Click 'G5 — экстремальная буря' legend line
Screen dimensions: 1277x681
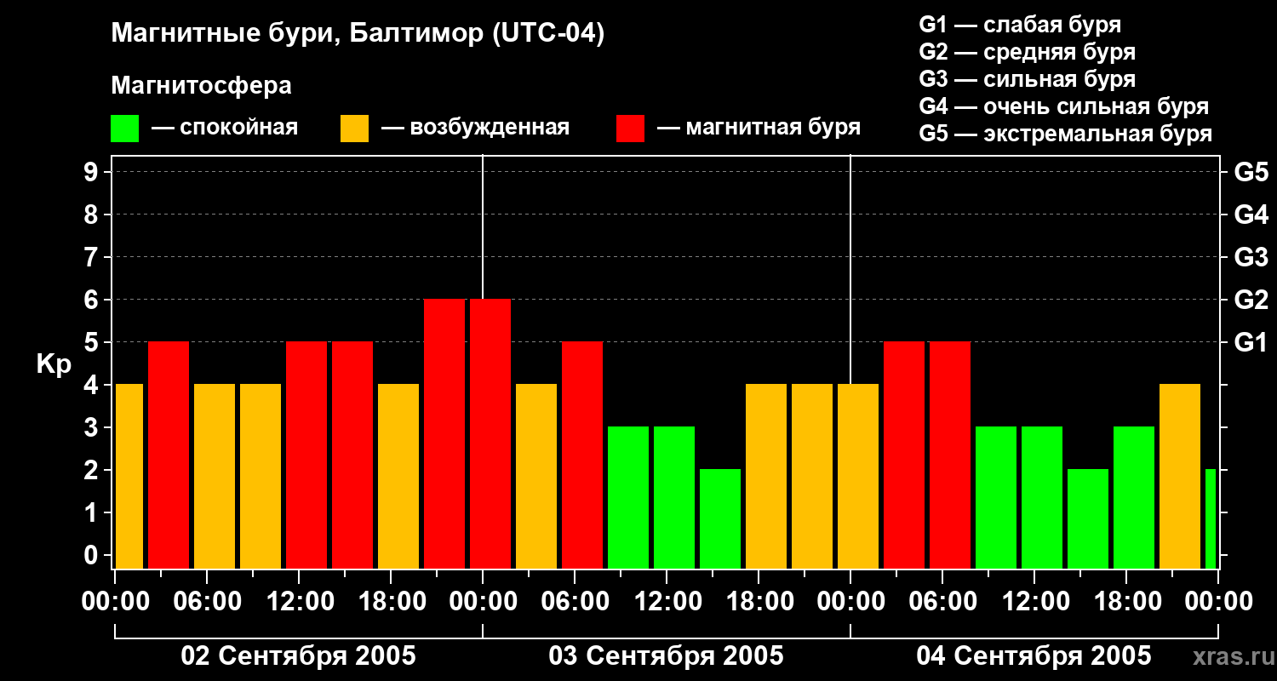[x=1065, y=134]
